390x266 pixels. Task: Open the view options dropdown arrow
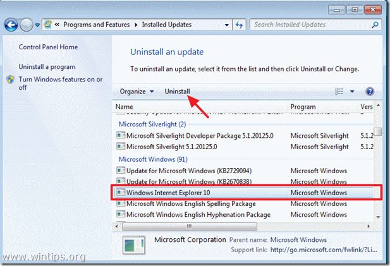pyautogui.click(x=352, y=92)
